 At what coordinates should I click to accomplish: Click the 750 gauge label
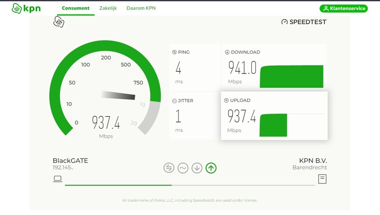click(138, 83)
